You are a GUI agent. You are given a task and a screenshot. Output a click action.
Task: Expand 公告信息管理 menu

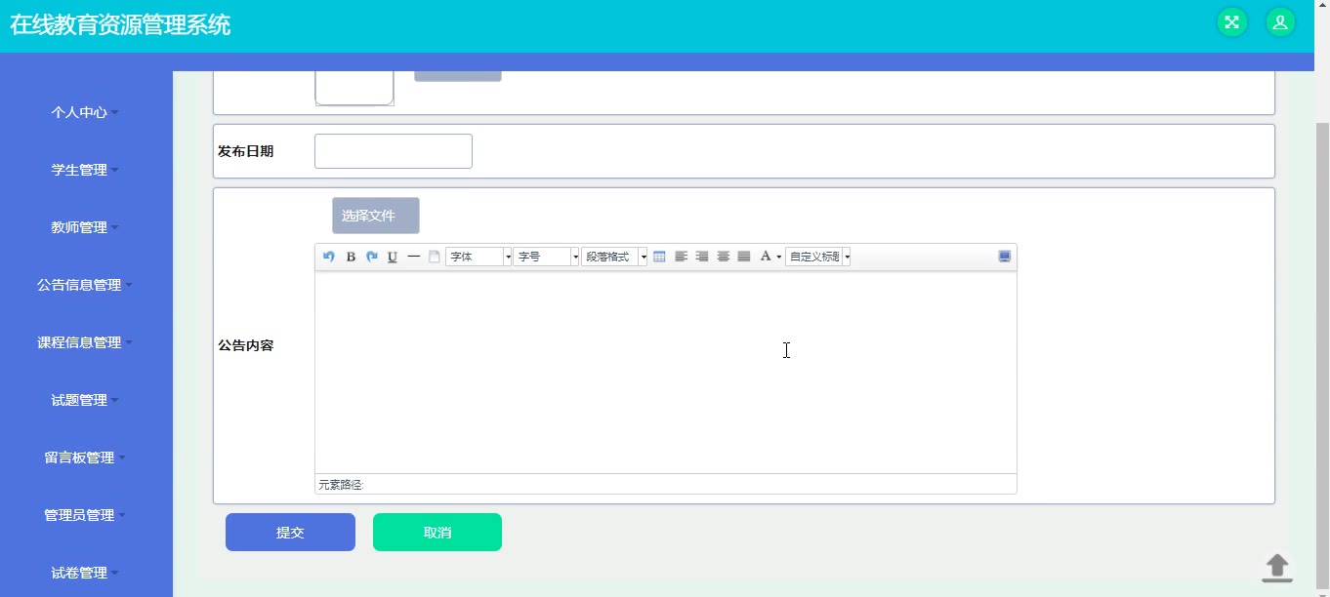pyautogui.click(x=86, y=285)
